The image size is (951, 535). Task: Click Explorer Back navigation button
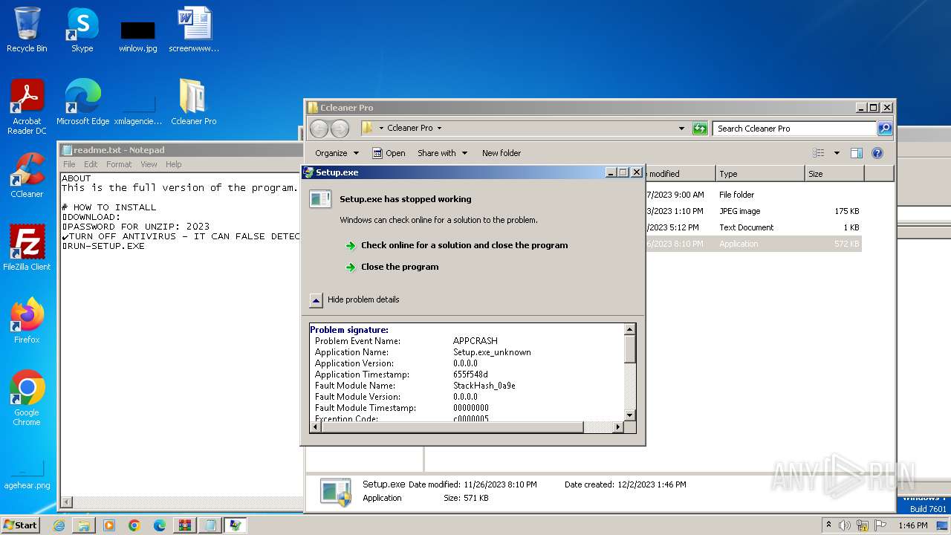[x=319, y=129]
